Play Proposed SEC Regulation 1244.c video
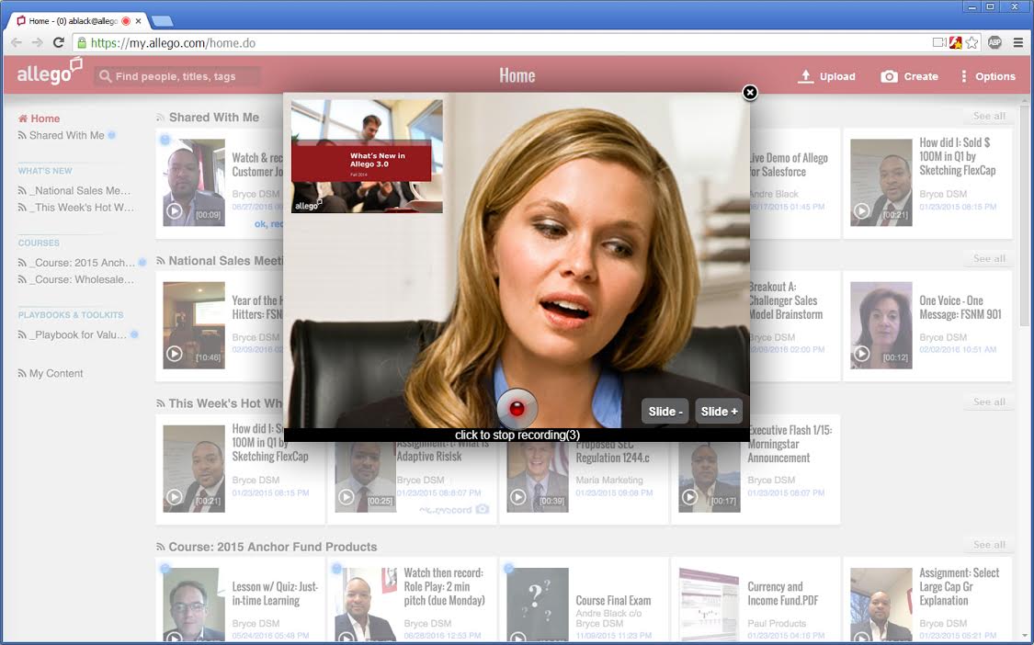The height and width of the screenshot is (645, 1034). (x=538, y=476)
